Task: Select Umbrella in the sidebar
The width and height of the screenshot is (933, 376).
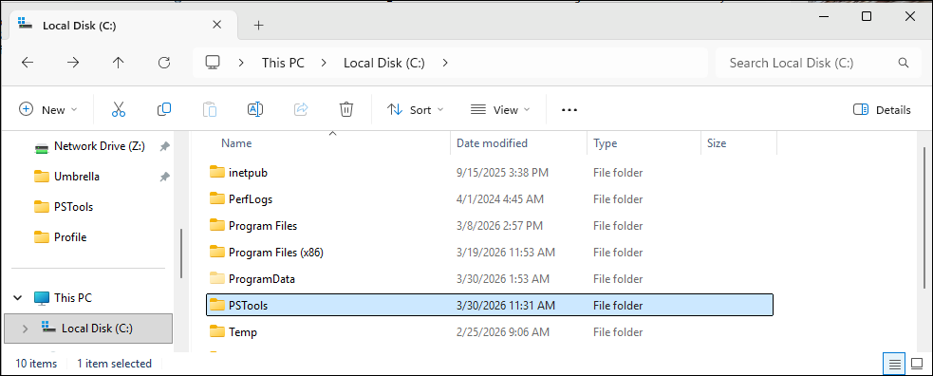Action: (x=77, y=177)
